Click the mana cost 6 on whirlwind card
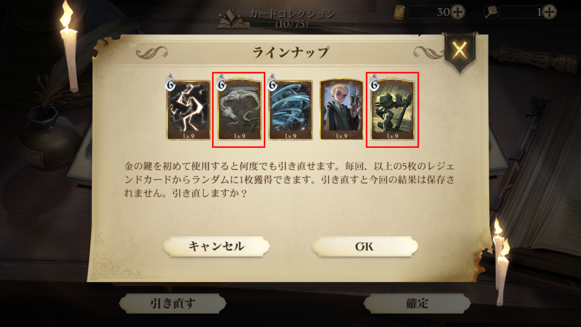 (273, 84)
